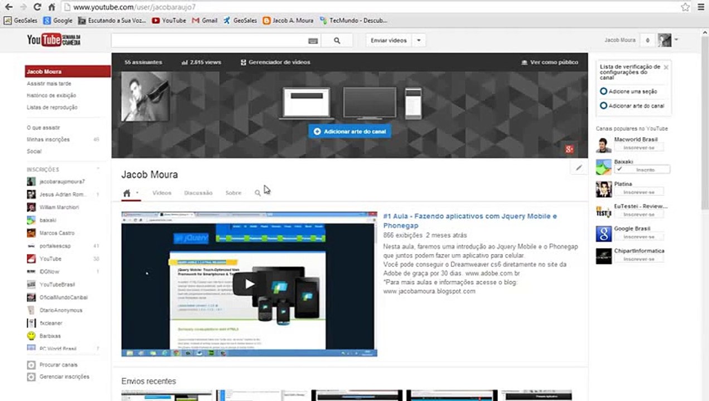Image resolution: width=709 pixels, height=401 pixels.
Task: Click Ver como público link
Action: pos(550,62)
